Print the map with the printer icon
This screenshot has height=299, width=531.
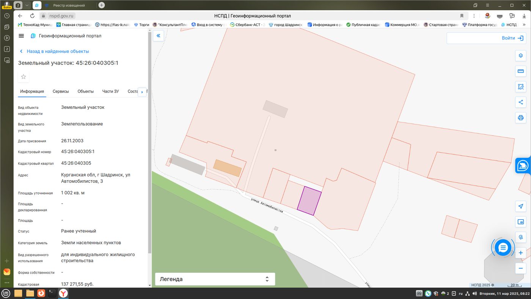pyautogui.click(x=521, y=118)
